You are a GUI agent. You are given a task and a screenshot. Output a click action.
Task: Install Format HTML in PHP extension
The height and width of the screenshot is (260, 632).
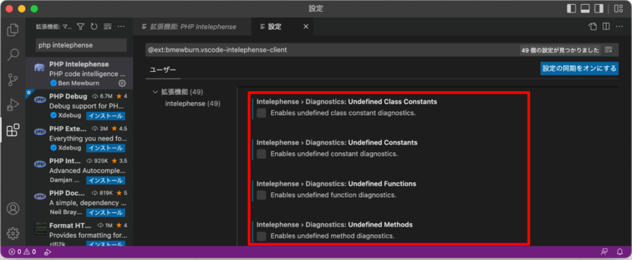[105, 244]
